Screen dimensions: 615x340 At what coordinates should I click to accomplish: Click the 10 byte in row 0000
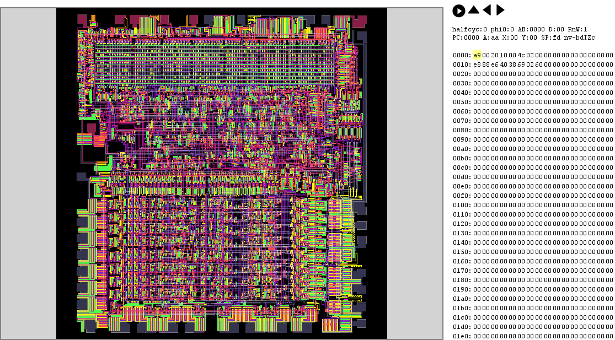tap(504, 55)
